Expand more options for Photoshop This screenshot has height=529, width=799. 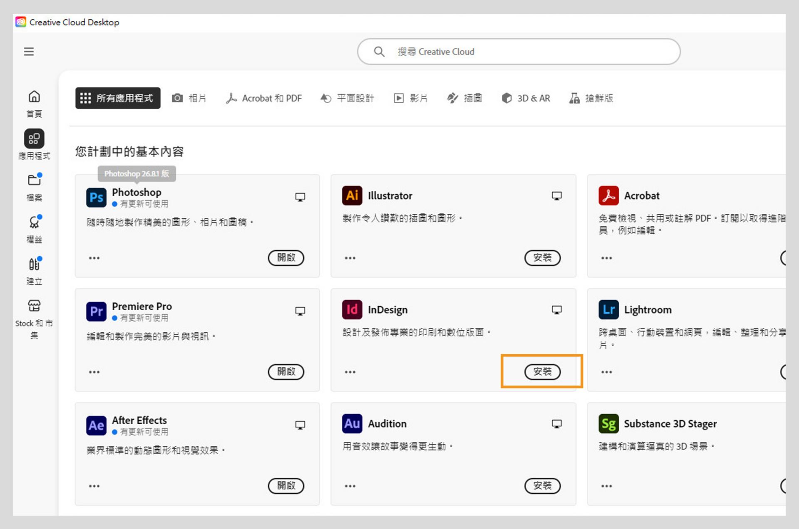tap(94, 258)
